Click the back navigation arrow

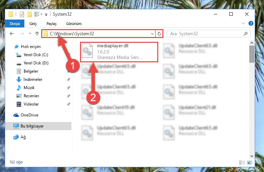tap(12, 34)
